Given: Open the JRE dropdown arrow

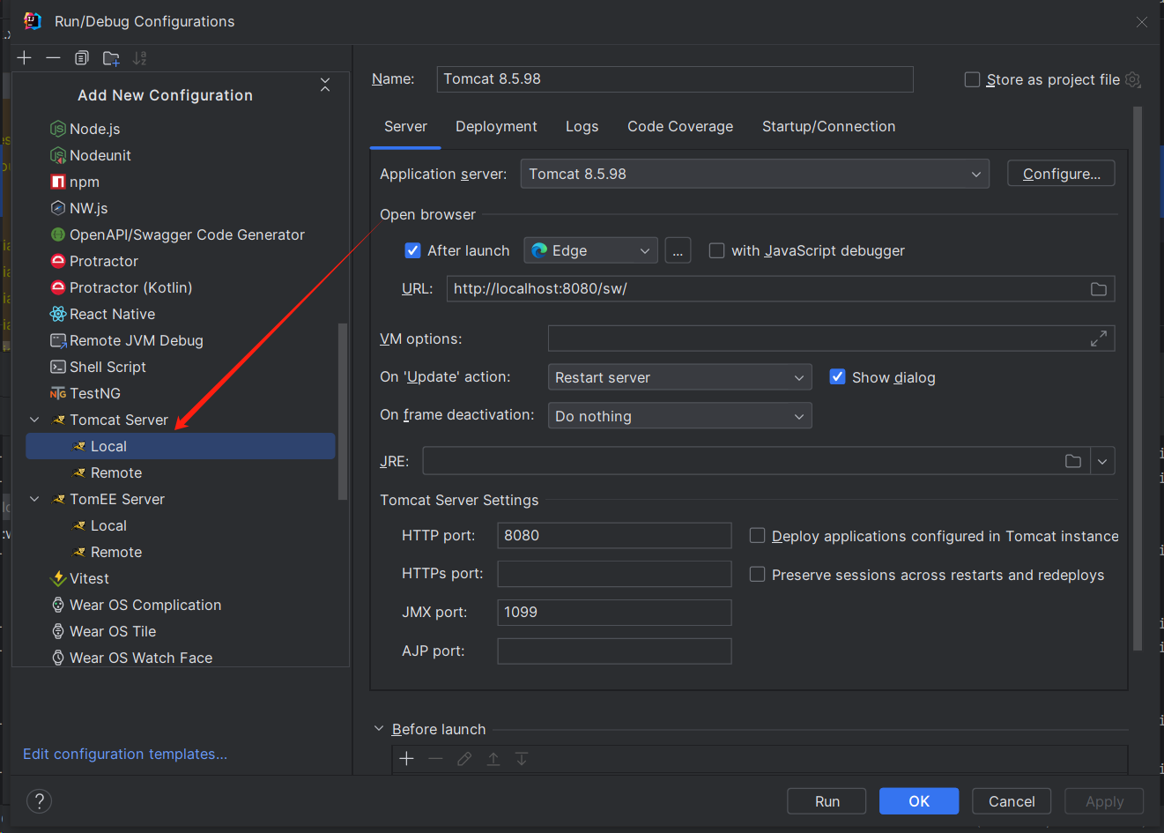Looking at the screenshot, I should pyautogui.click(x=1102, y=461).
